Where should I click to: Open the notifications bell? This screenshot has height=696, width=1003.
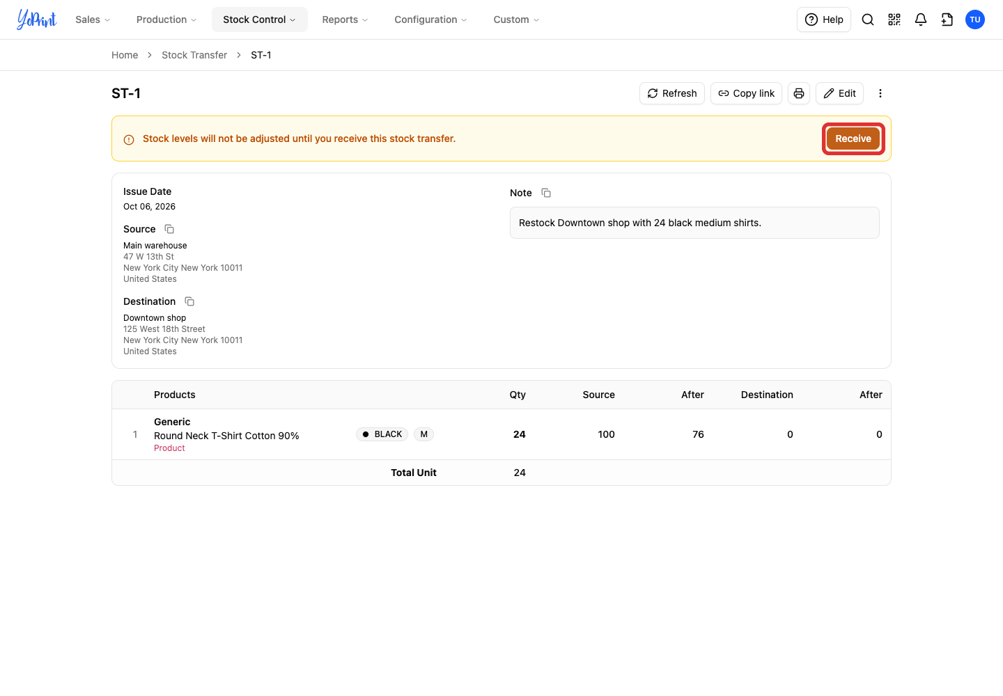(921, 19)
